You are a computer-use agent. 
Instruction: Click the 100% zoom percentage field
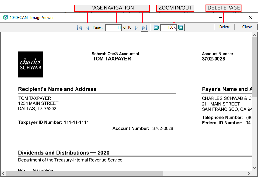[168, 28]
